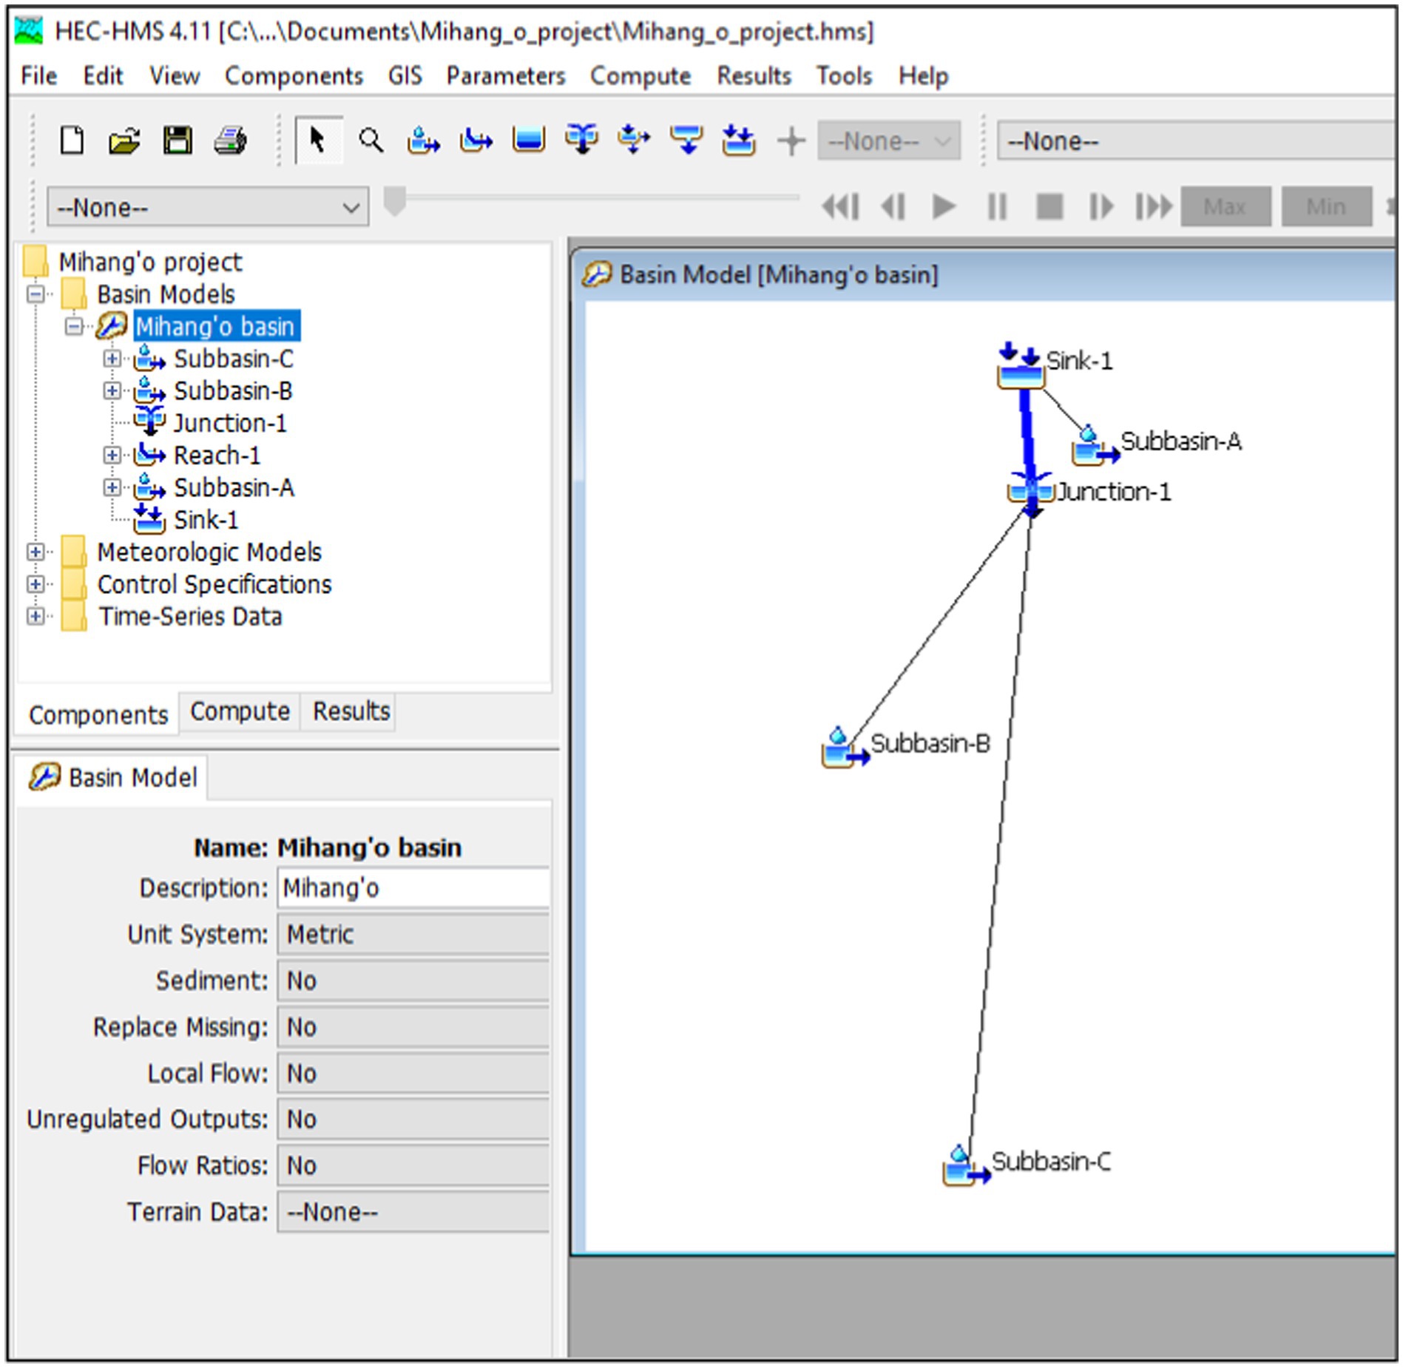Expand the Subbasin-A tree node
This screenshot has height=1368, width=1403.
(112, 488)
